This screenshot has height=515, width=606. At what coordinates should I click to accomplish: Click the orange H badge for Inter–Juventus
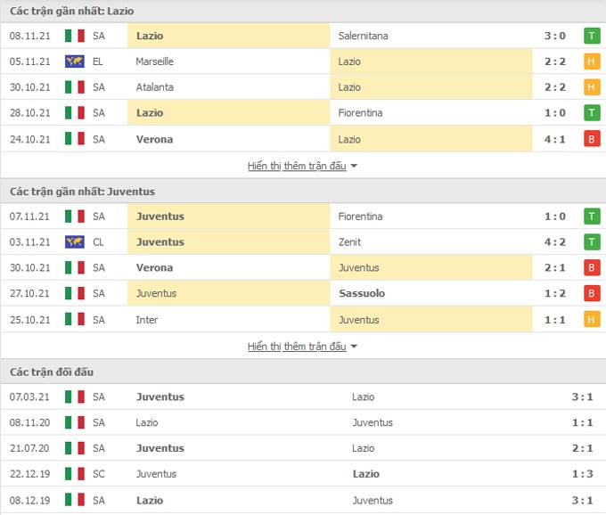(x=592, y=320)
